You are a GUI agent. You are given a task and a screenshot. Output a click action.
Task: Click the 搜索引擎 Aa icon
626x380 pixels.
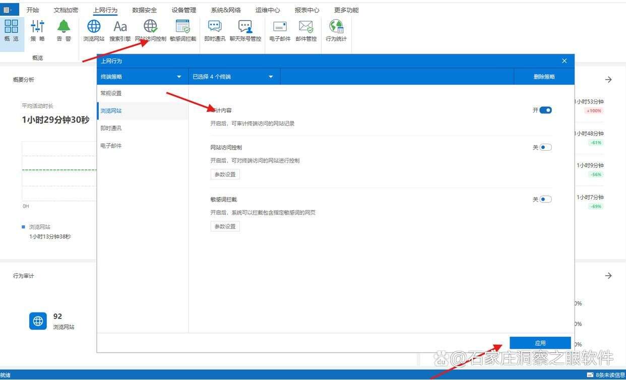point(120,27)
